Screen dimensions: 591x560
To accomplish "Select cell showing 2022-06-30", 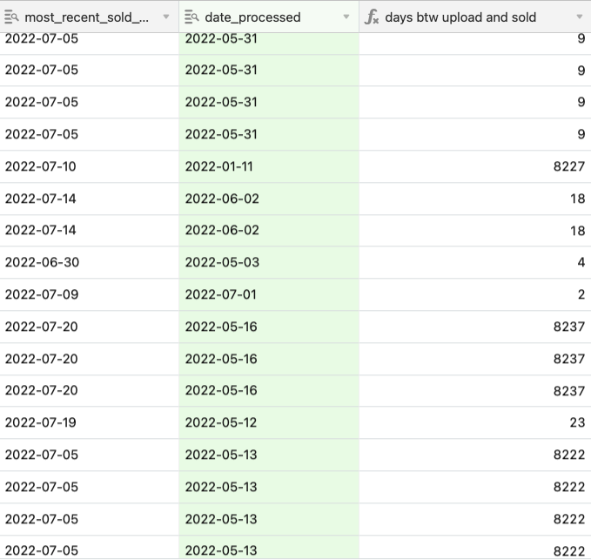I will coord(90,262).
